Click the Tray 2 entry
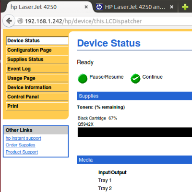 [x=105, y=188]
